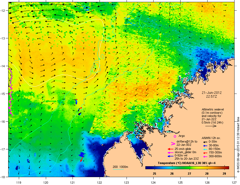Click the cyan 80-150m ANMN legend arrow
Screen dimensions: 240x185
[205, 149]
